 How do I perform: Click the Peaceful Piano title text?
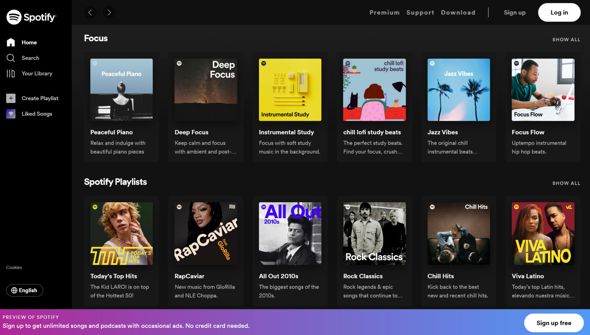pyautogui.click(x=112, y=132)
